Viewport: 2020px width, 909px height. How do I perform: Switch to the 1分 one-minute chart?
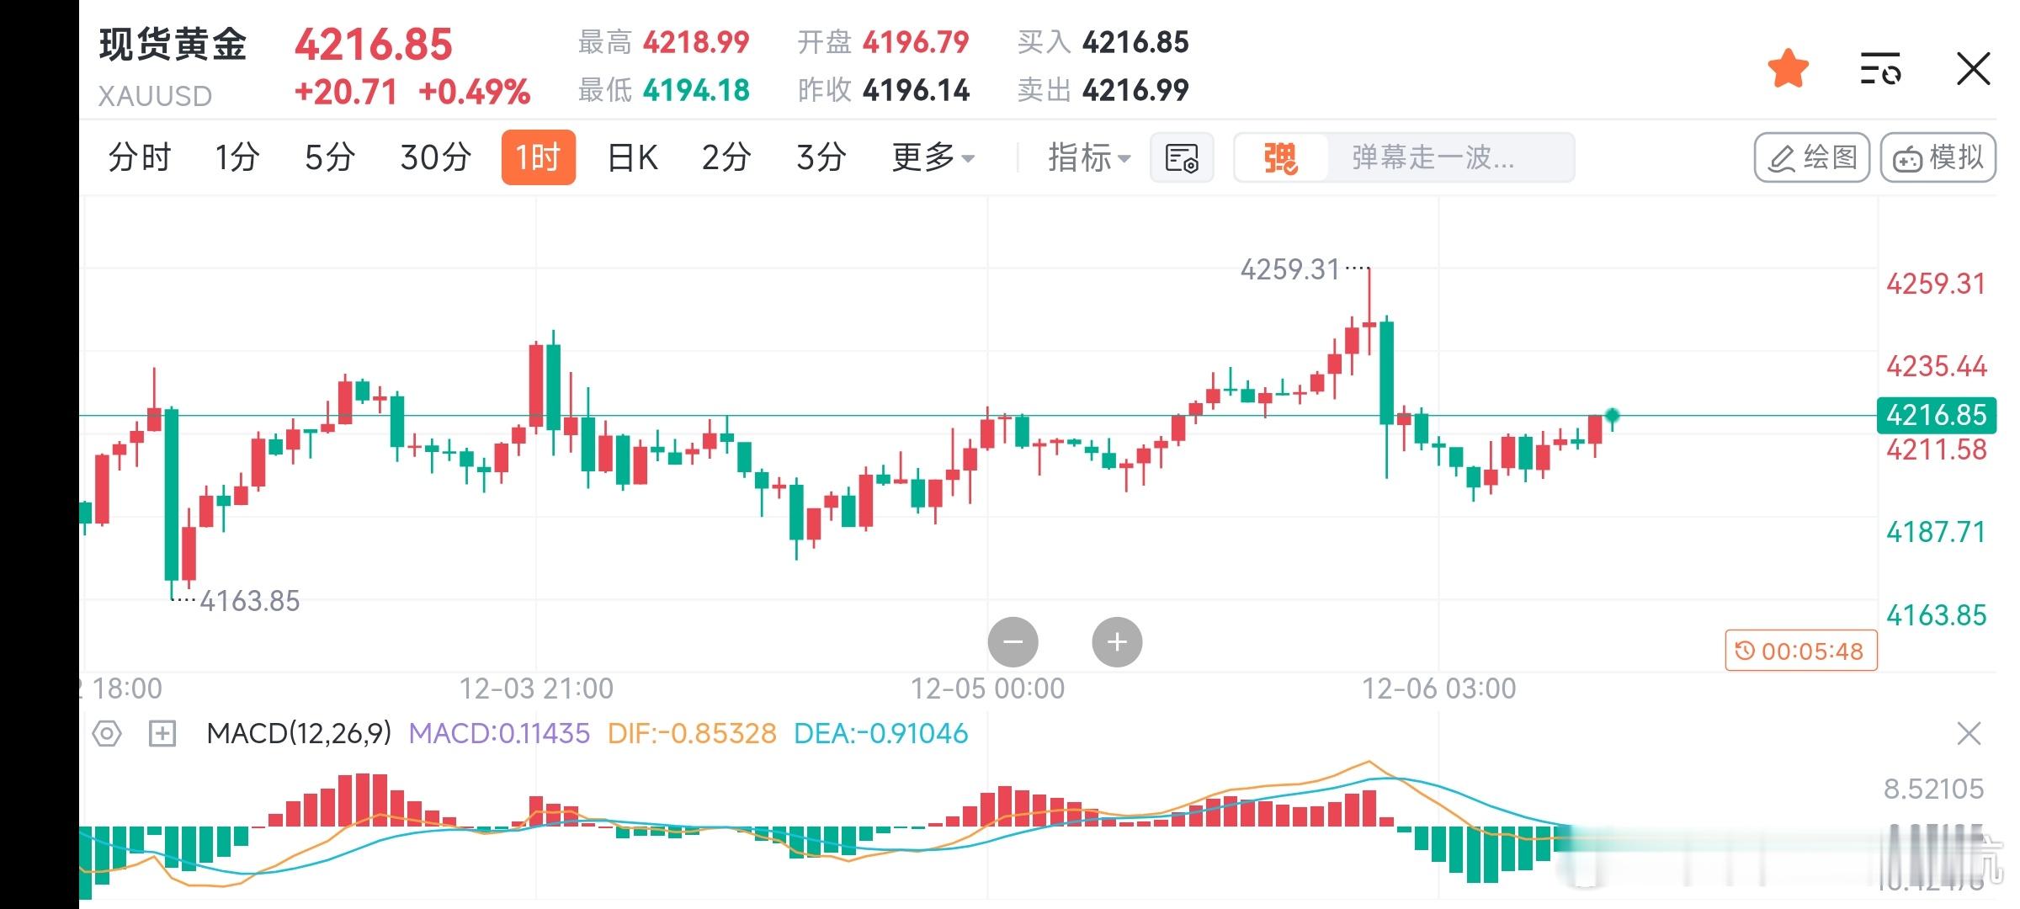coord(237,157)
